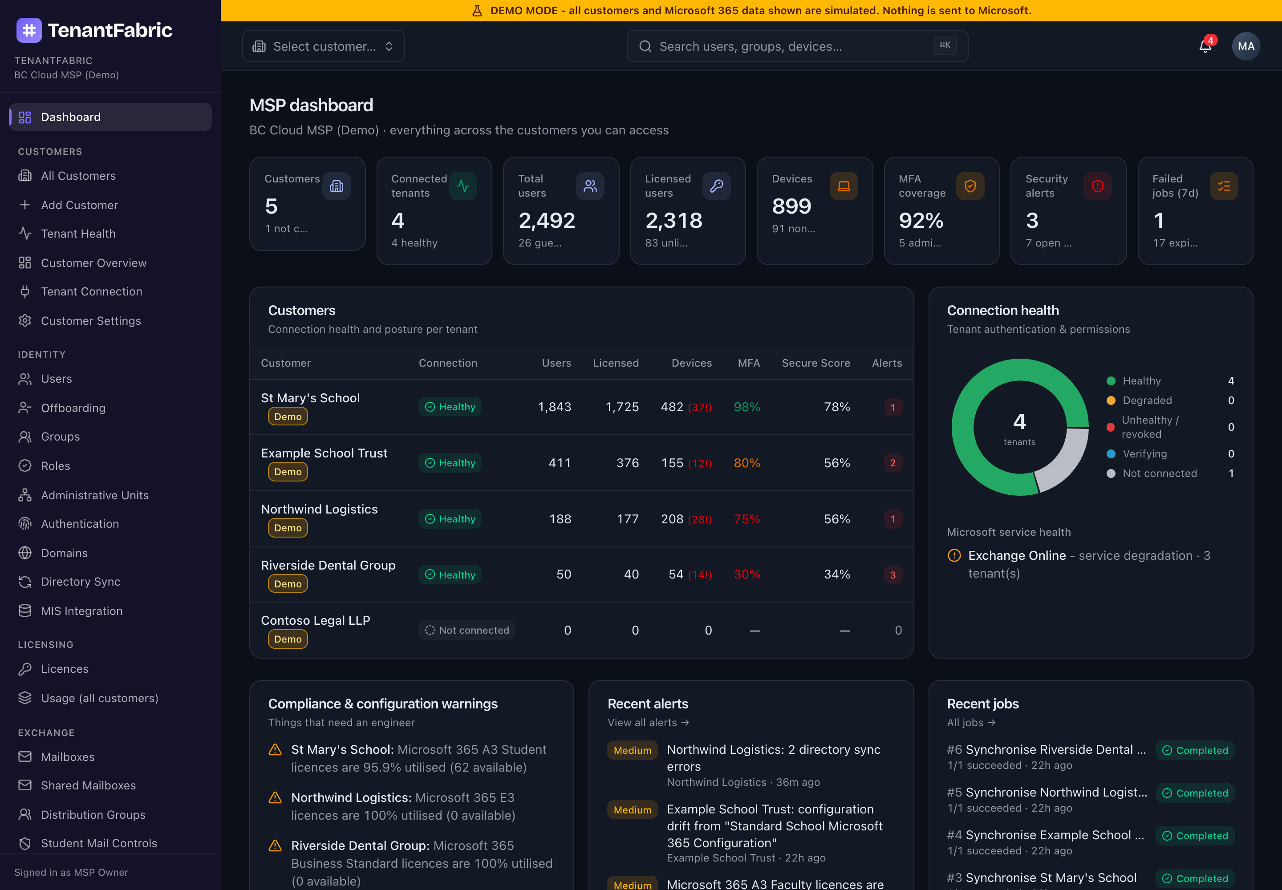
Task: Go to Dashboard in the sidebar
Action: coord(110,117)
